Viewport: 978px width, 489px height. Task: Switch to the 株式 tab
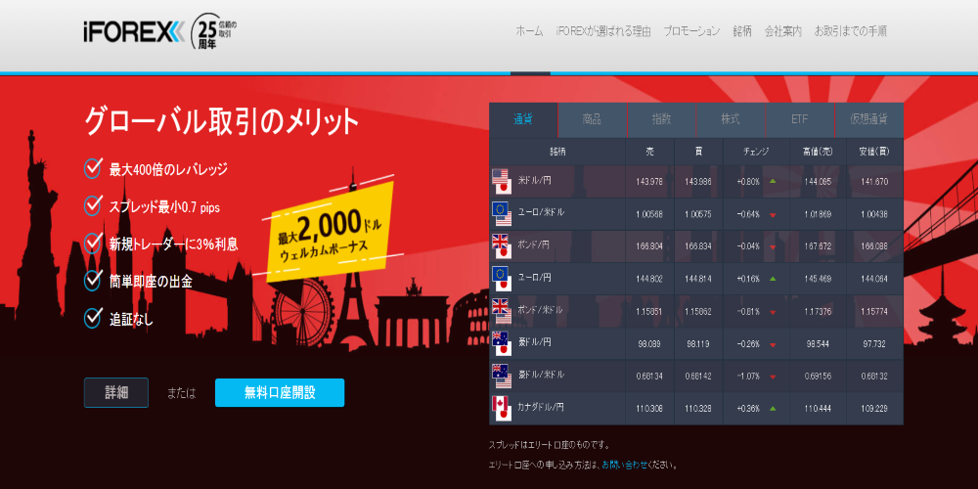[731, 119]
